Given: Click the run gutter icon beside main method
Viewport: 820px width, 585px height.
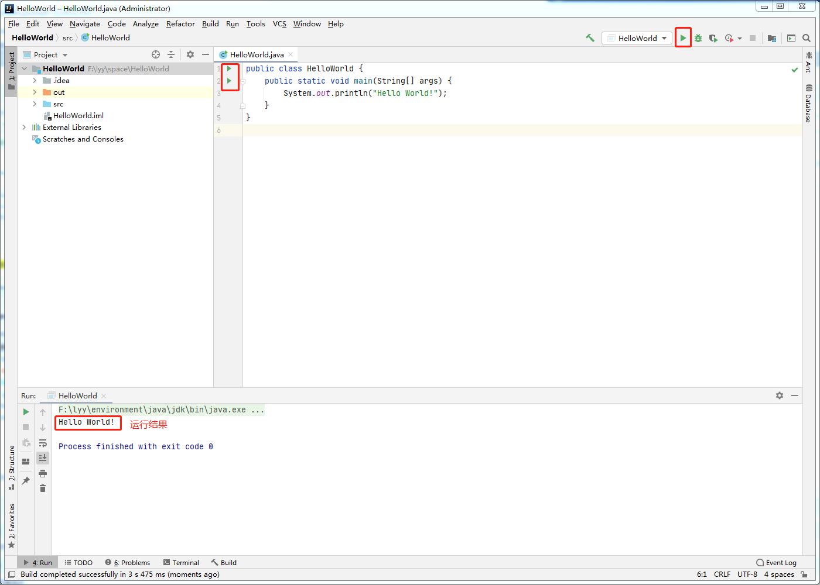Looking at the screenshot, I should pyautogui.click(x=230, y=81).
